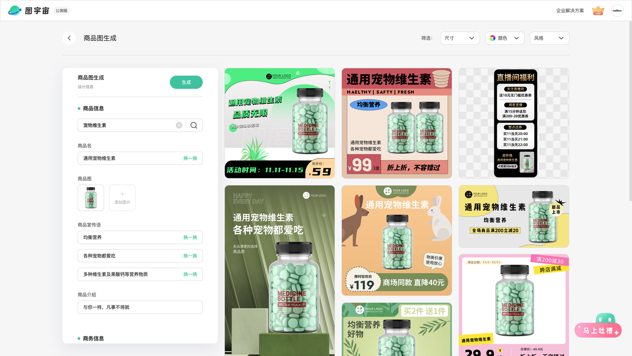Image resolution: width=632 pixels, height=356 pixels.
Task: Click the 宠物维生素 search input
Action: 140,125
